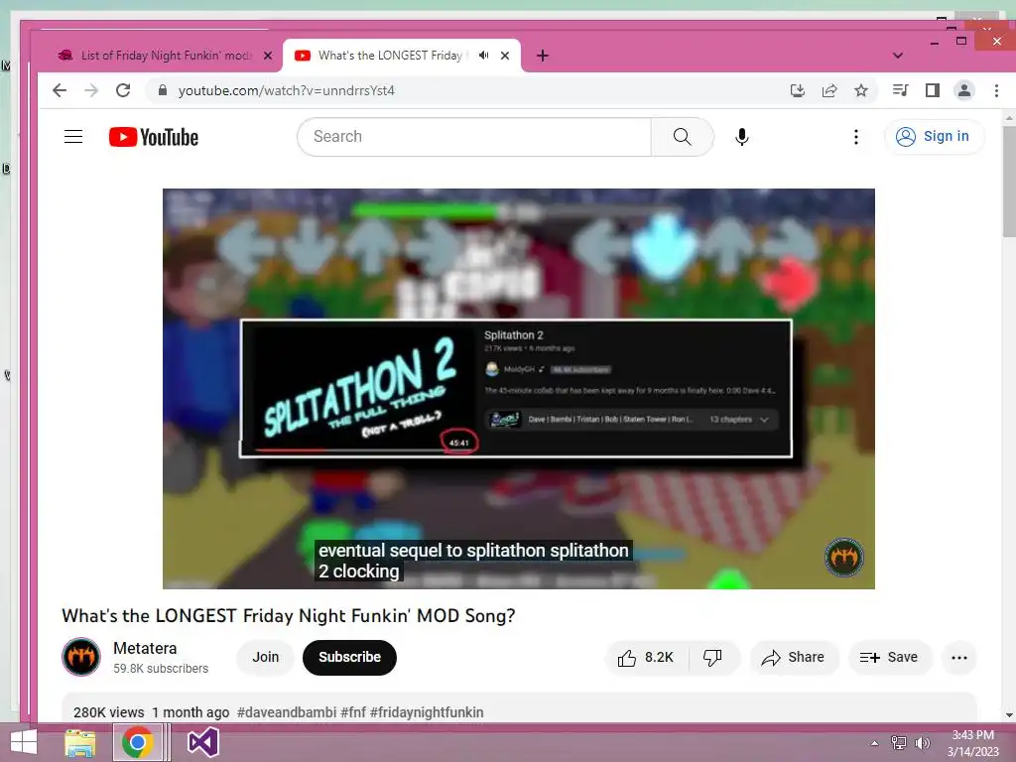Open the media control icon in Chrome toolbar
This screenshot has height=762, width=1016.
(900, 90)
